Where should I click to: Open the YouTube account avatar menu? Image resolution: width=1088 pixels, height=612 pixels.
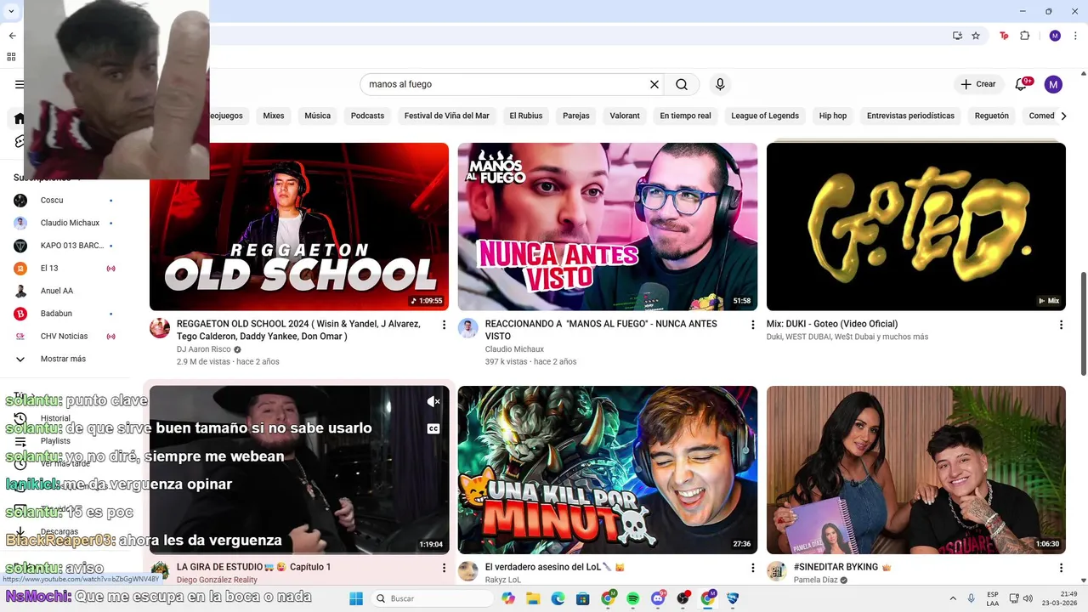[x=1053, y=84]
